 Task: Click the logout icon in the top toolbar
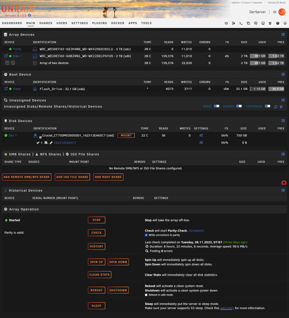pyautogui.click(x=233, y=23)
